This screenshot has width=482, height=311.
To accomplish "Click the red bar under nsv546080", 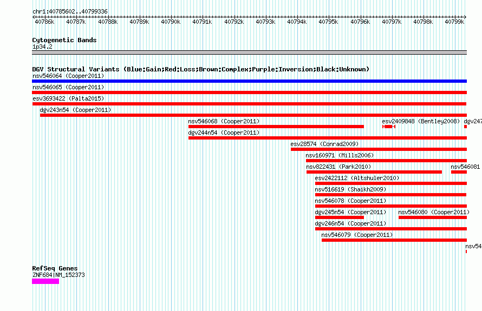I will (x=433, y=217).
